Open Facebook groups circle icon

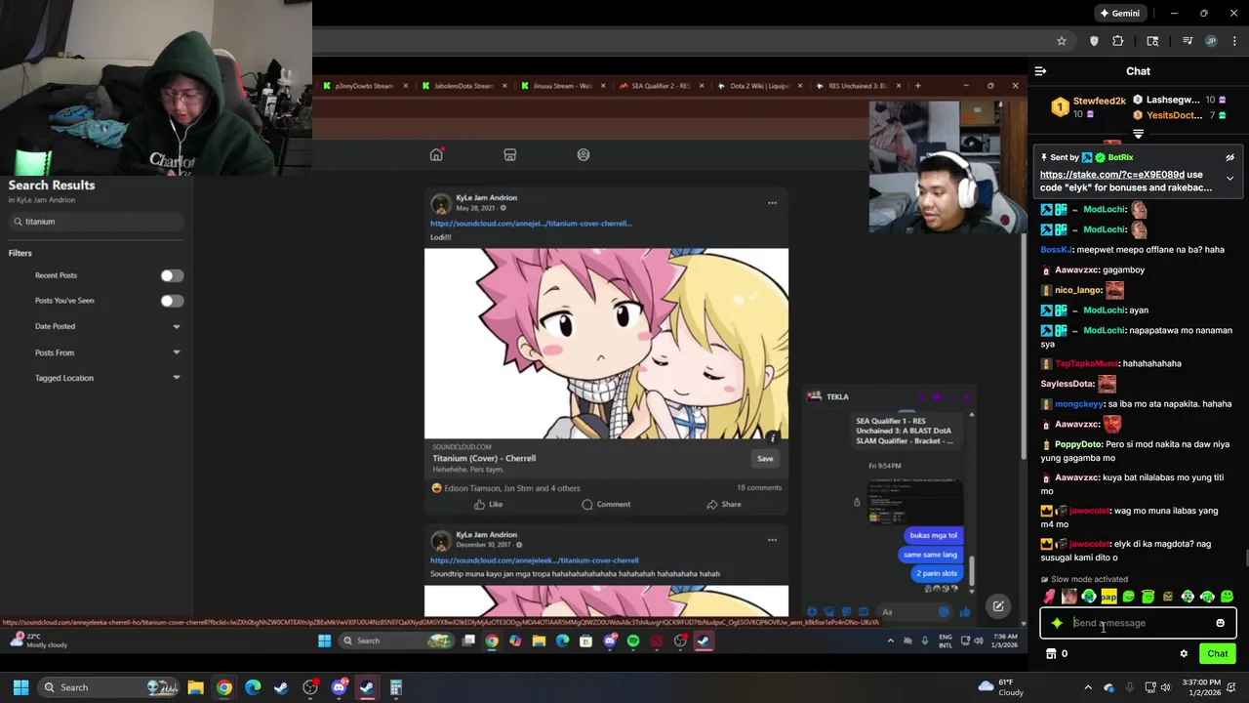tap(584, 155)
